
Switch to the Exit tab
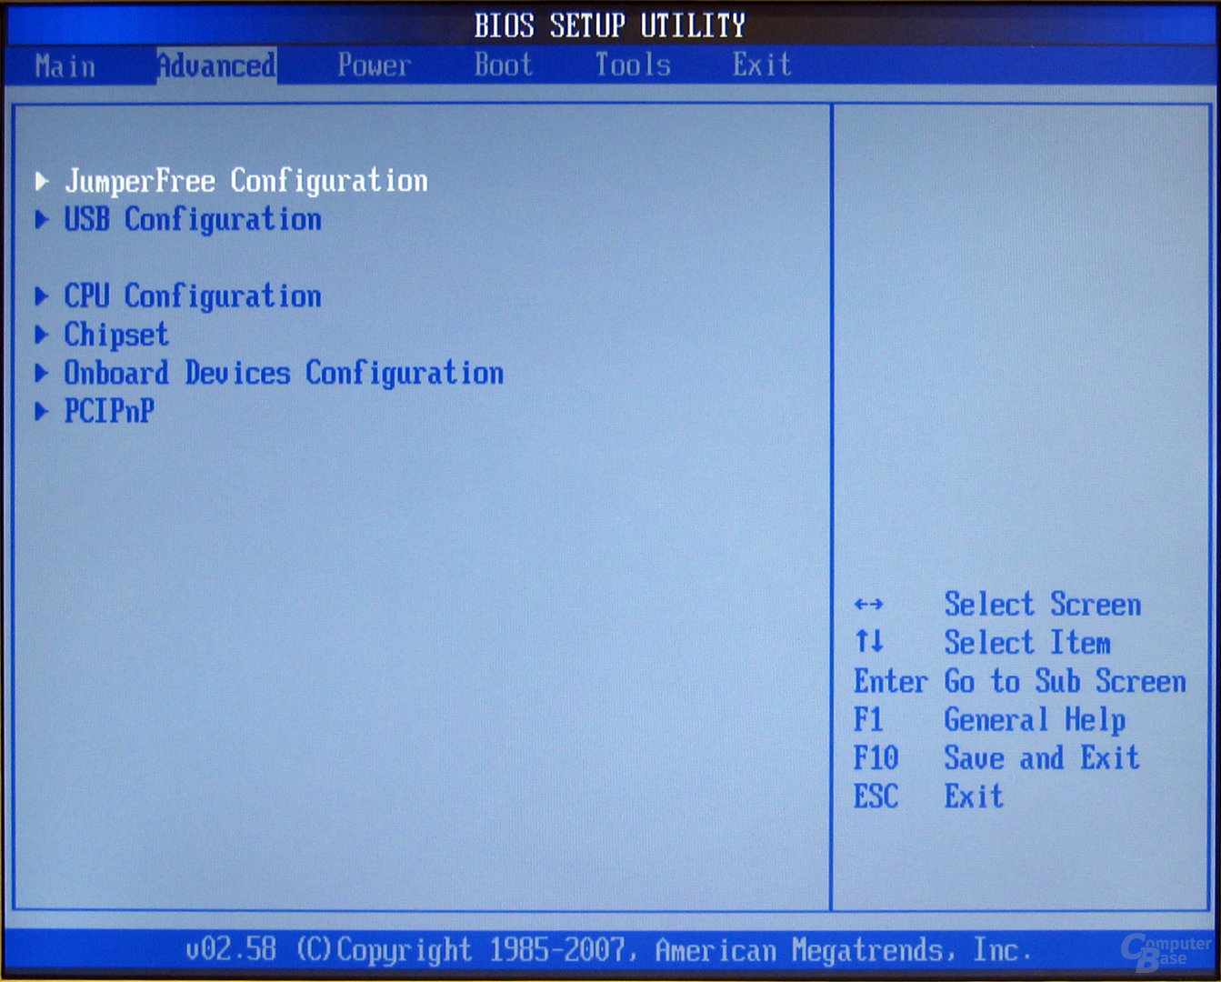(762, 65)
